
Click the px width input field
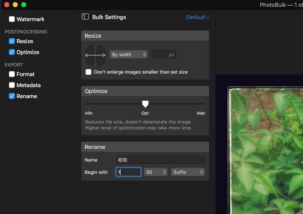[164, 55]
